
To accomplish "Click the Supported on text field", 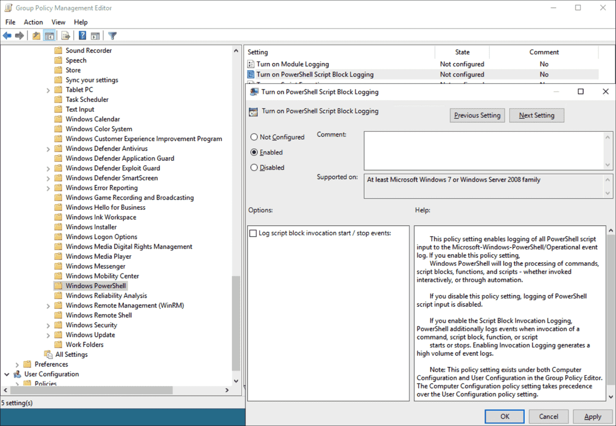I will pyautogui.click(x=485, y=186).
